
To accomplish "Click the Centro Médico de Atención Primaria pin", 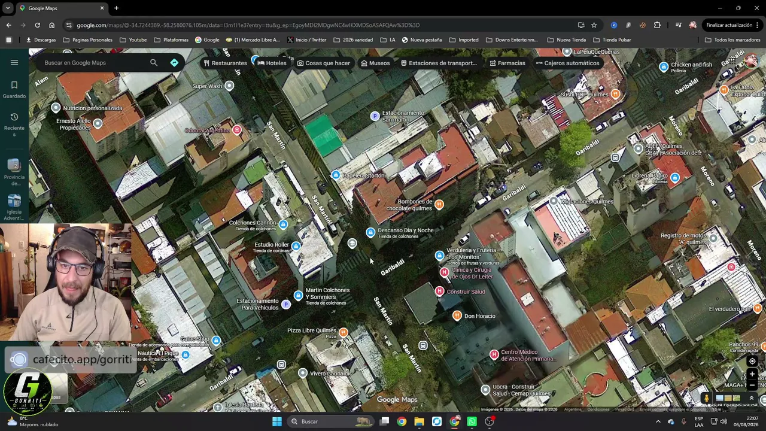I will tap(494, 355).
